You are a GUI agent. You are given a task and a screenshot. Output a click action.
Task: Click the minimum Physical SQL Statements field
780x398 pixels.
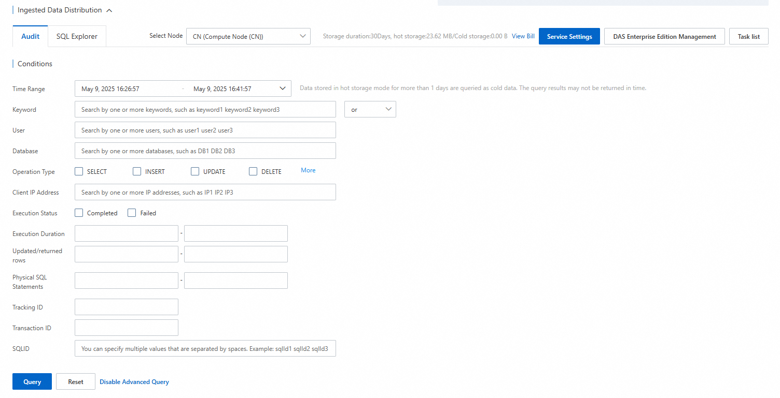tap(127, 281)
